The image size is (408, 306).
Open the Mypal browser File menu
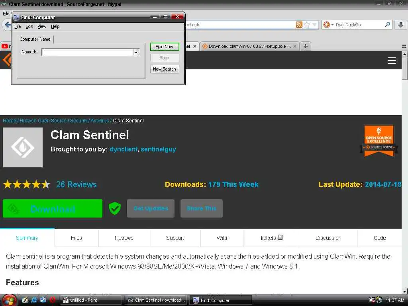tap(6, 14)
